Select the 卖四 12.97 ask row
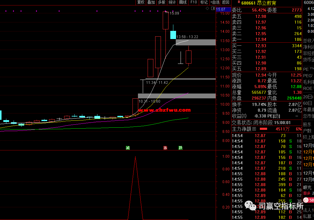 coord(267,22)
